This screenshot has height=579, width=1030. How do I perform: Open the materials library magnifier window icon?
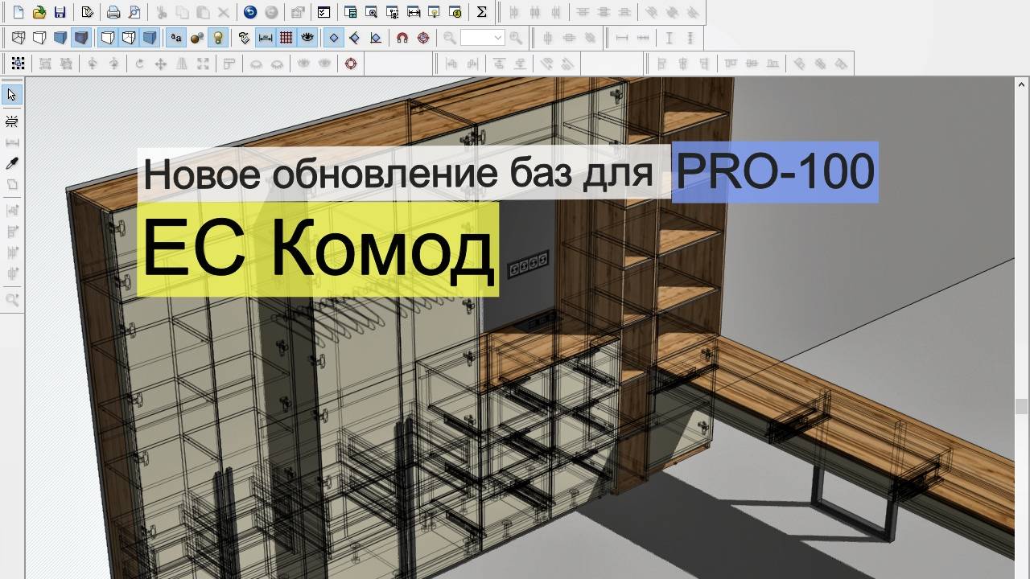371,12
